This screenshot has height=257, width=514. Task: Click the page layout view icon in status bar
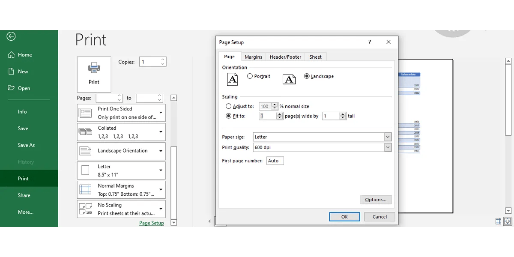(498, 221)
